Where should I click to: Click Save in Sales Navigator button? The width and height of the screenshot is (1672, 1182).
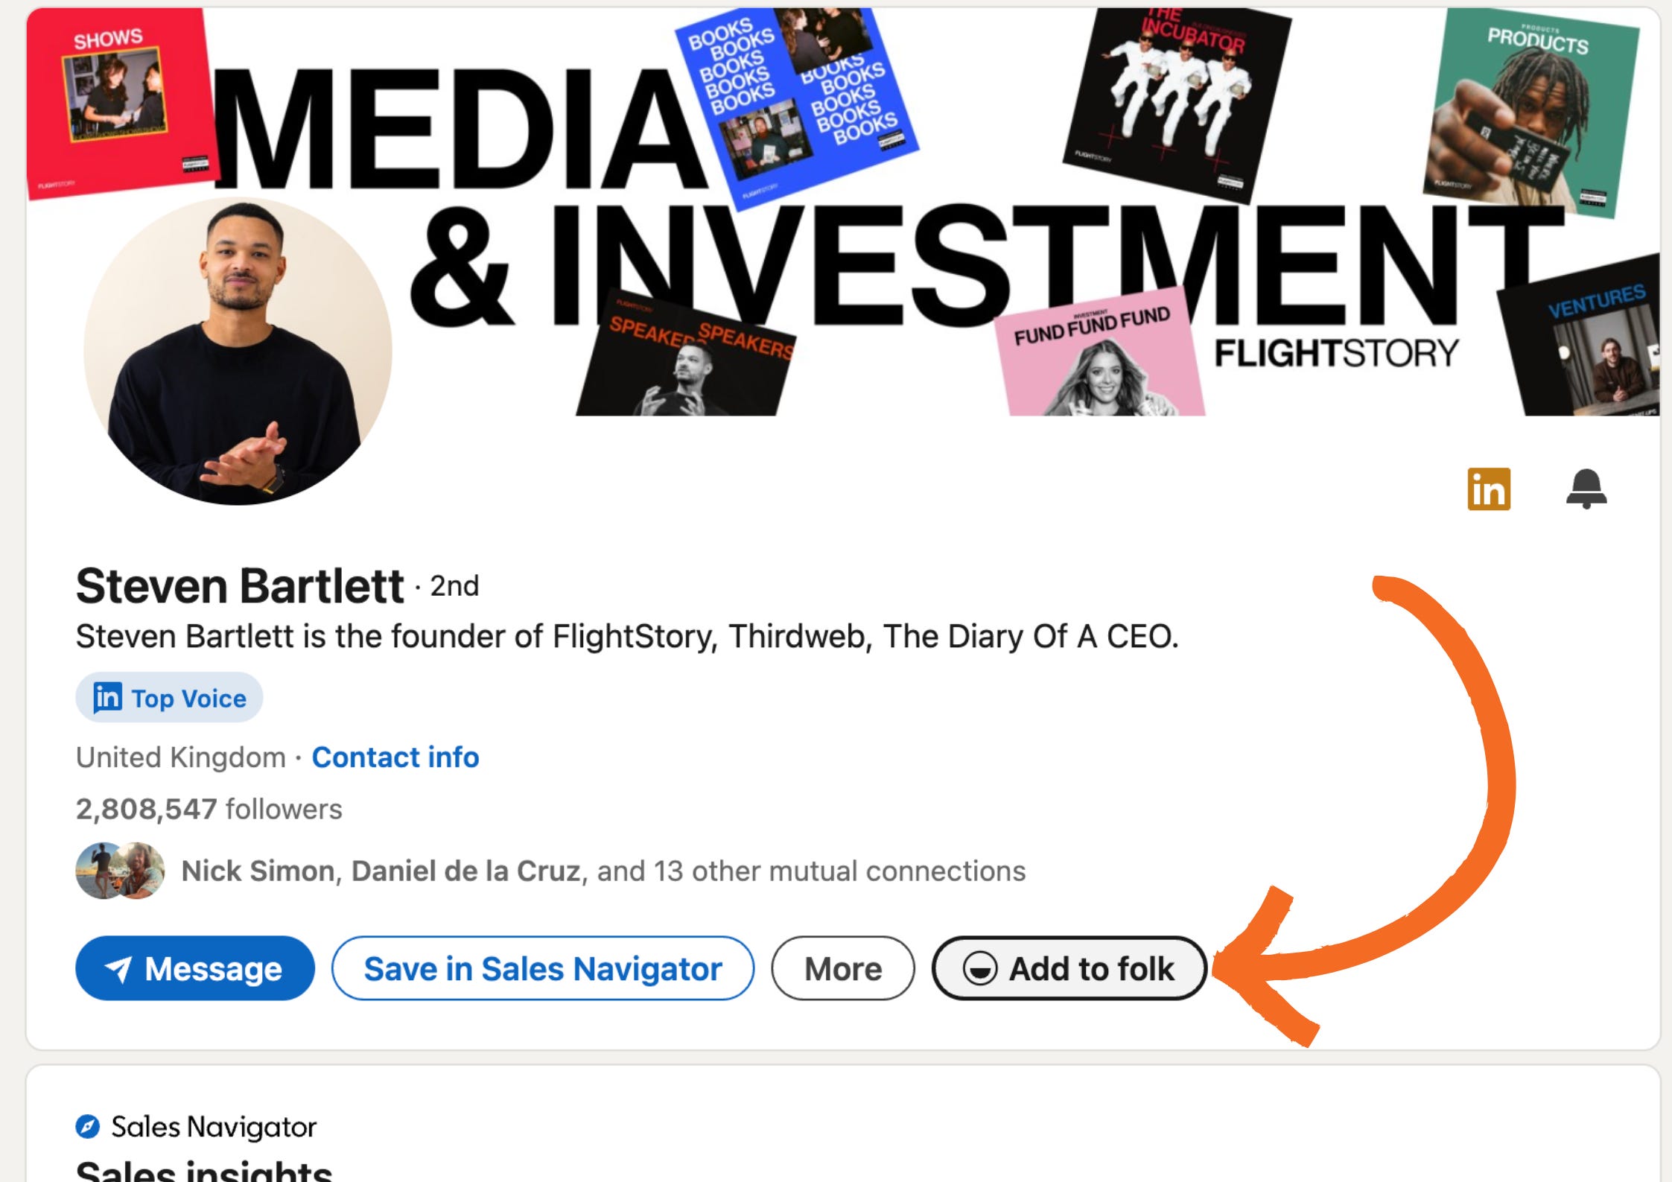coord(543,968)
